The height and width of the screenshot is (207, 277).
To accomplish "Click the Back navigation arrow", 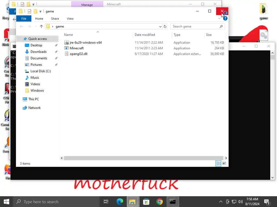I will click(22, 26).
